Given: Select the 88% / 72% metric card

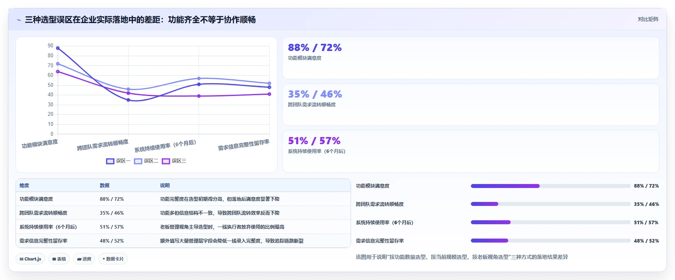Looking at the screenshot, I should [x=470, y=58].
